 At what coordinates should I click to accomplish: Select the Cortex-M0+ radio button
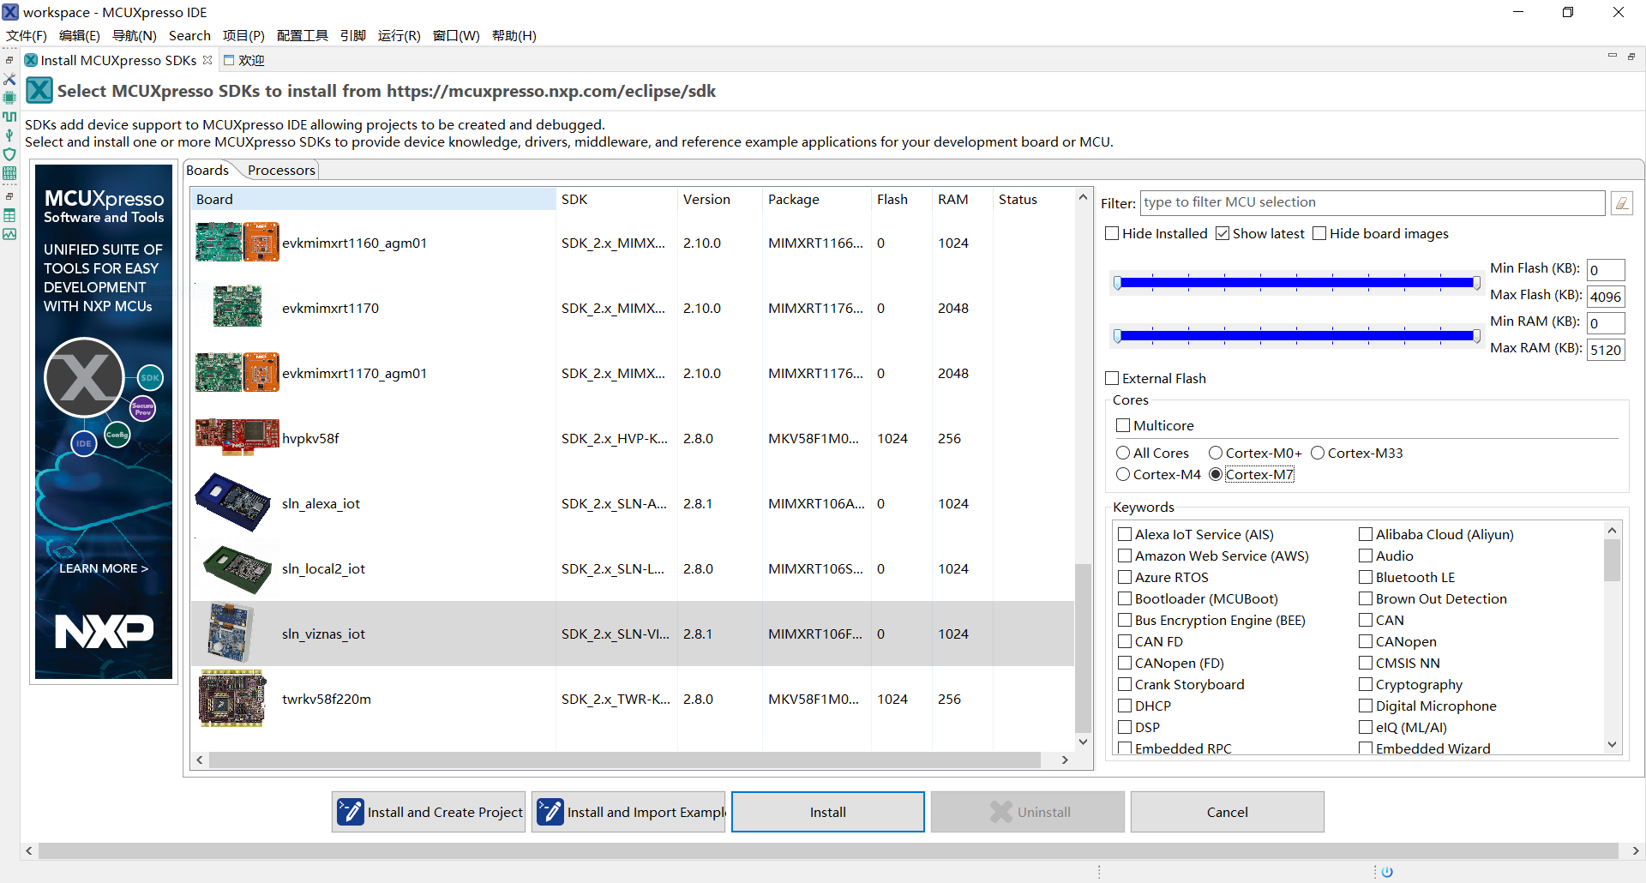(1216, 453)
